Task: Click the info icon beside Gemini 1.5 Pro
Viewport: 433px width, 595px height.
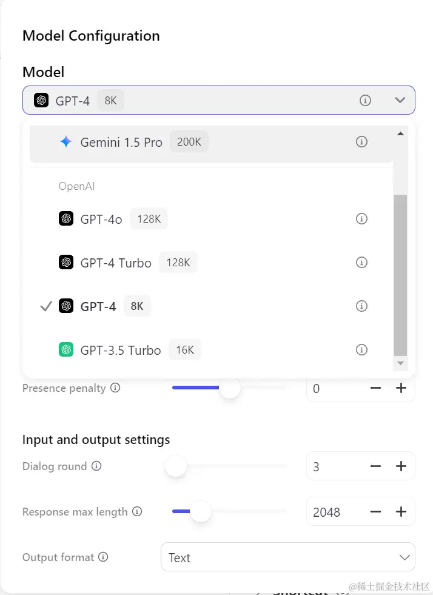Action: pyautogui.click(x=361, y=141)
